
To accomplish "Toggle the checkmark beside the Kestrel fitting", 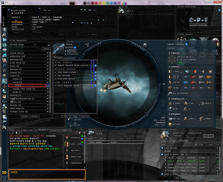I will point(48,86).
